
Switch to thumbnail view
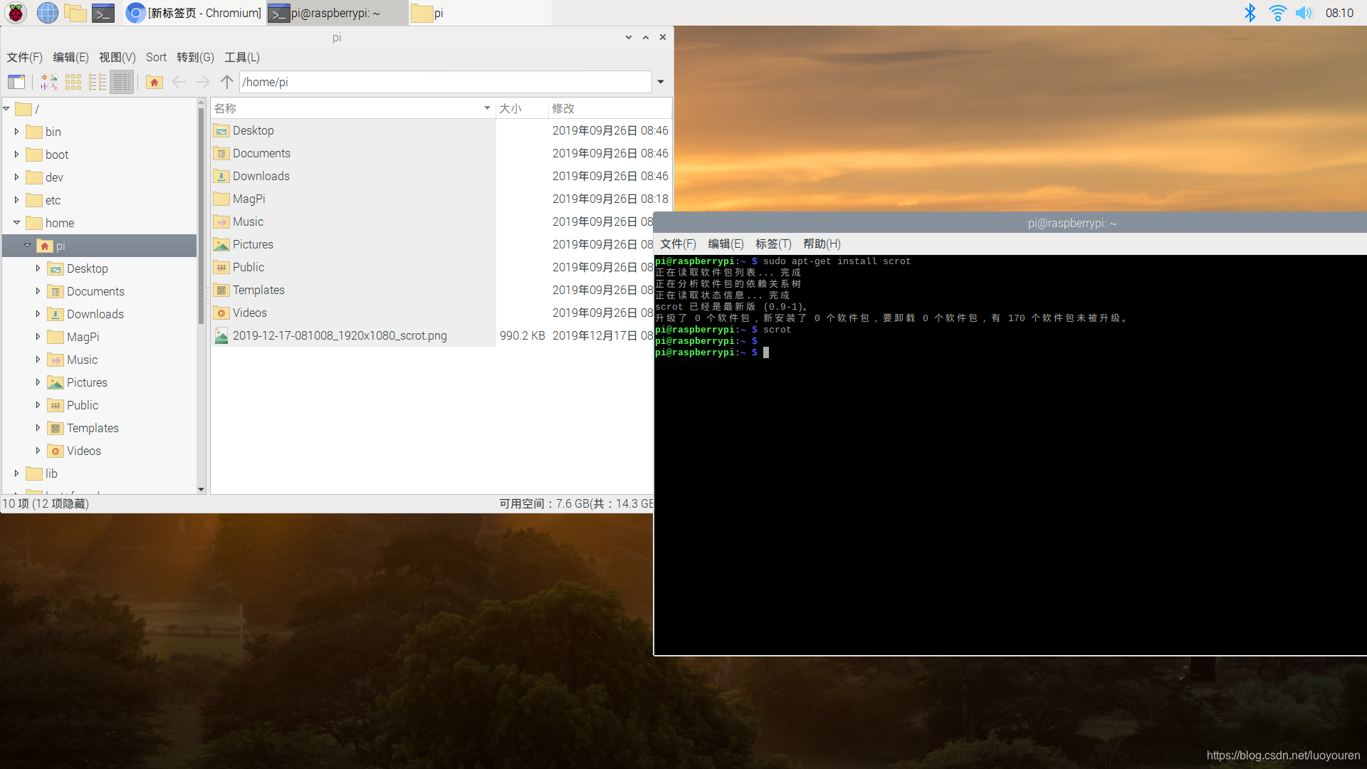pos(49,82)
